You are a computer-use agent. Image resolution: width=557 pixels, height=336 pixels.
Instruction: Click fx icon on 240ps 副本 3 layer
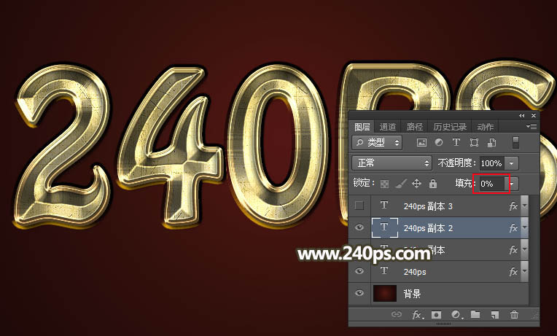513,206
